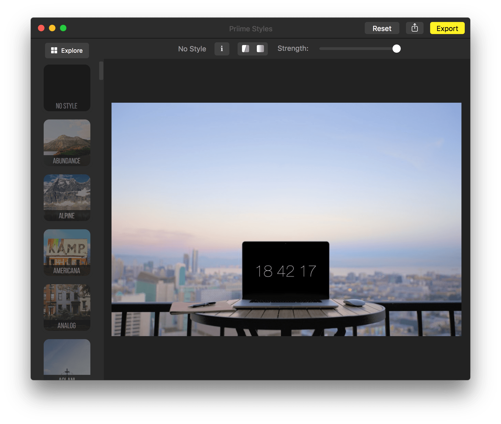The height and width of the screenshot is (424, 501).
Task: Apply the Analog style
Action: 67,308
